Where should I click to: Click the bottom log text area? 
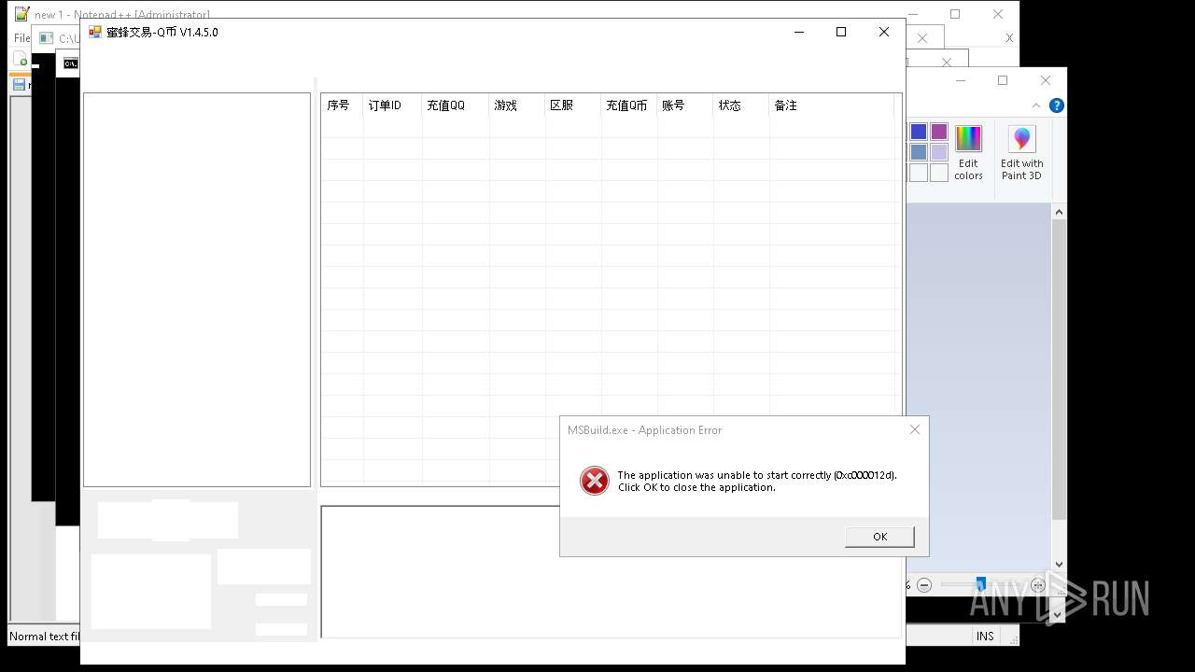[612, 572]
